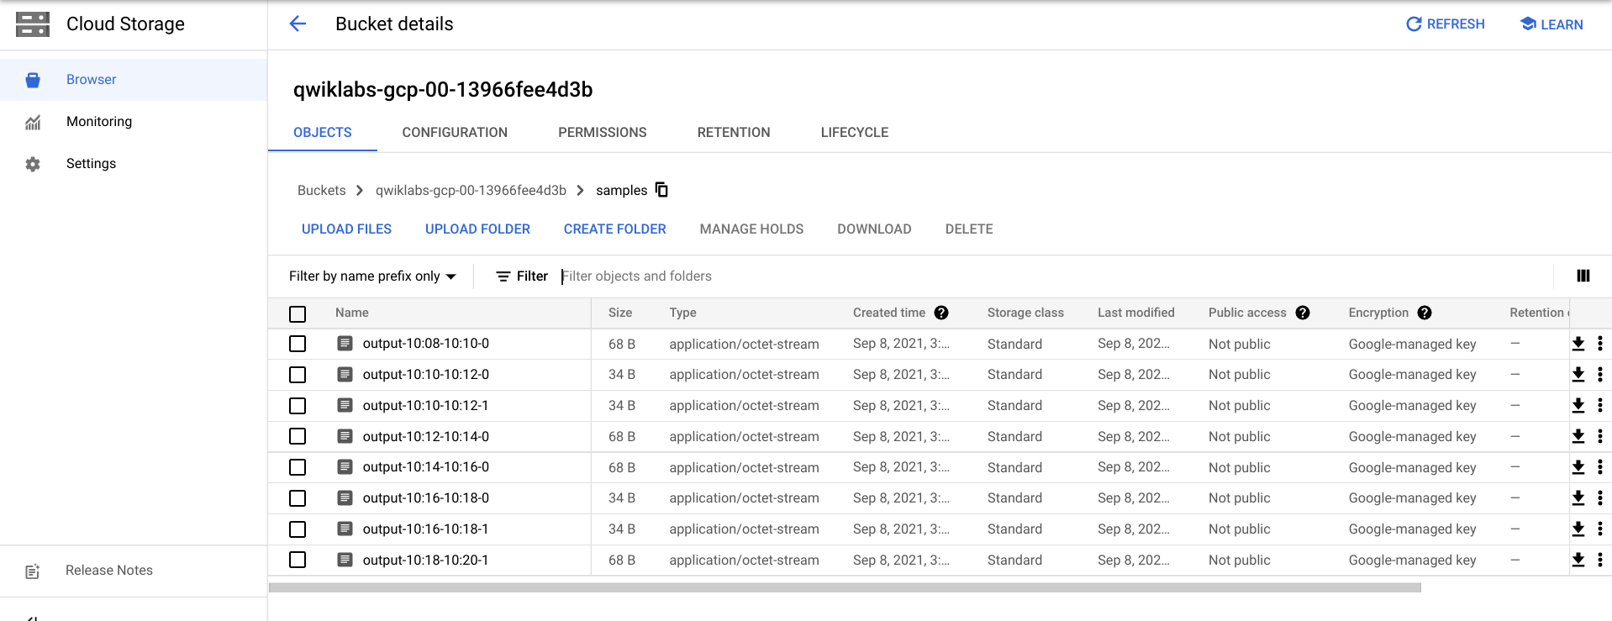Screen dimensions: 1612x621
Task: Click the DELETE toolbar button
Action: coord(969,229)
